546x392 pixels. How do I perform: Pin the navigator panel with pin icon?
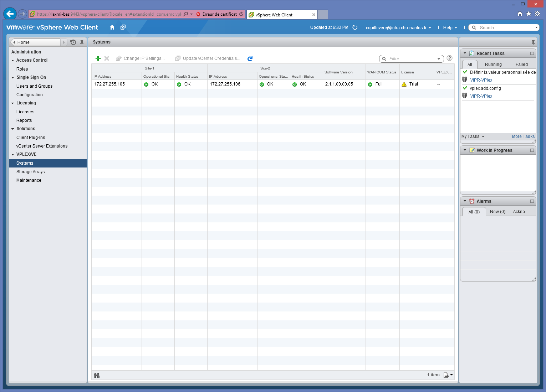82,42
